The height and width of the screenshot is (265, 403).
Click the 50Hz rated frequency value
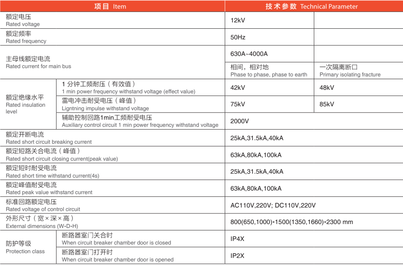click(238, 37)
